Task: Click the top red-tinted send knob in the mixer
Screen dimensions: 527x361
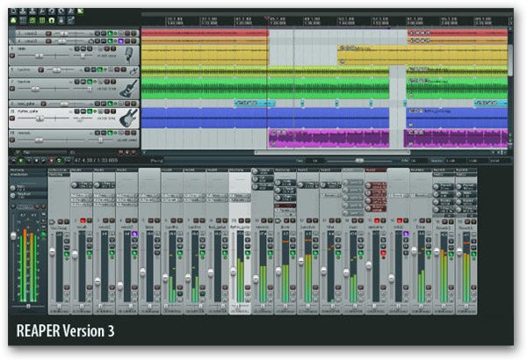Action: pos(368,185)
